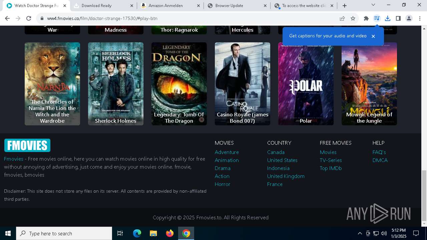
Task: Open the Extensions puzzle icon
Action: [x=366, y=18]
